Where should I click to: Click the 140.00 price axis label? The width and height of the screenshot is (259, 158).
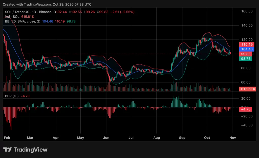(247, 25)
